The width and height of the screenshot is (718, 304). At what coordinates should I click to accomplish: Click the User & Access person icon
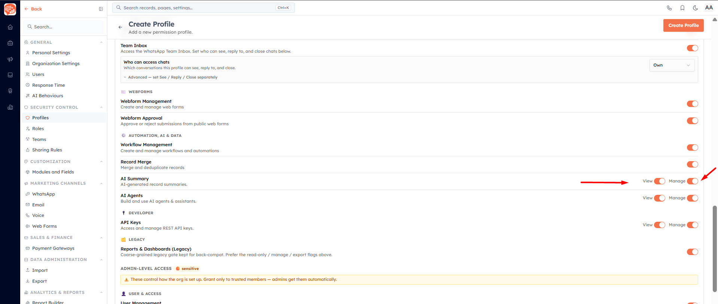[123, 294]
